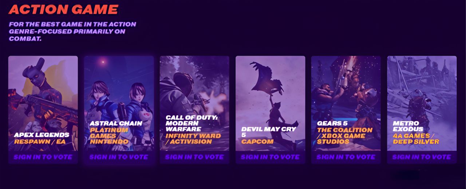Click the Infinity Ward / Activision label
Image resolution: width=466 pixels, height=189 pixels.
click(x=193, y=139)
